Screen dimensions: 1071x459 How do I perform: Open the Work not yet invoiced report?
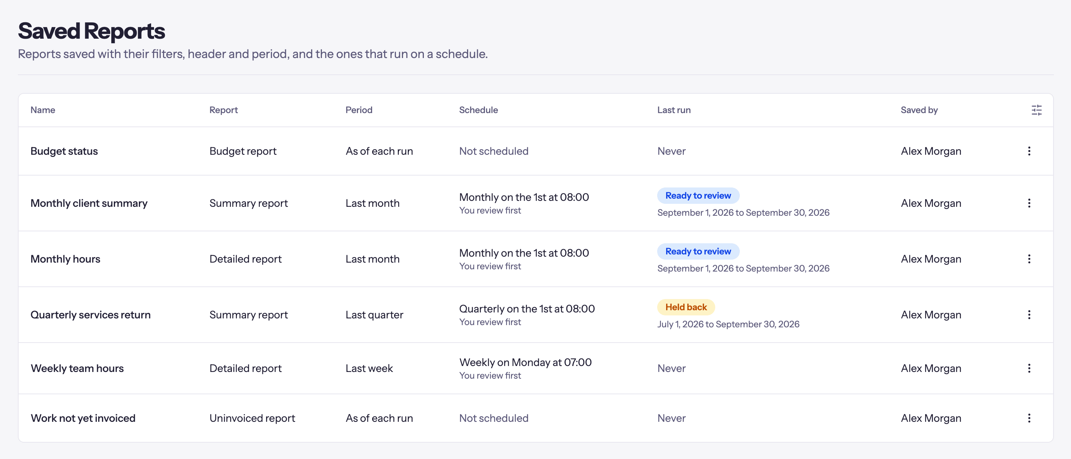click(83, 418)
